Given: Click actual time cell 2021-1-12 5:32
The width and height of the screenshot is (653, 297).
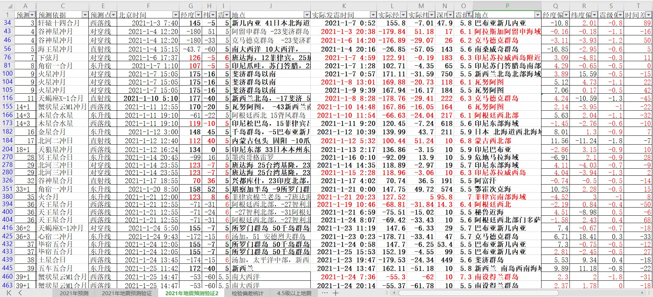Looking at the screenshot, I should (344, 141).
